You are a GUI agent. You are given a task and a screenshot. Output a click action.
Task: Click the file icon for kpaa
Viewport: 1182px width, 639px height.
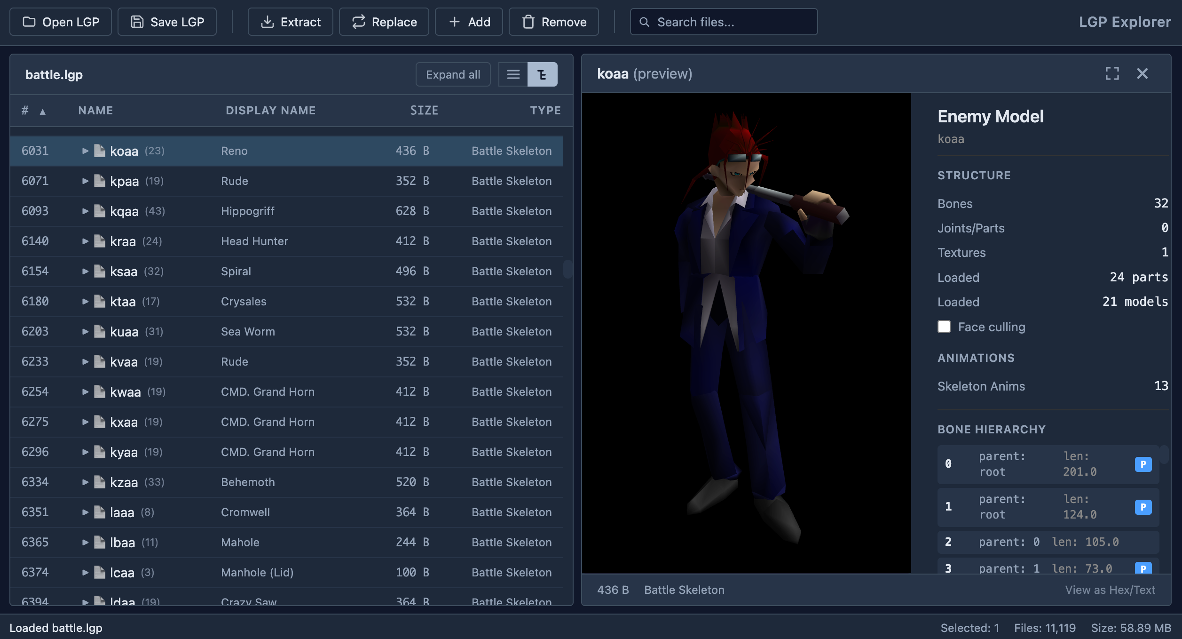(100, 181)
